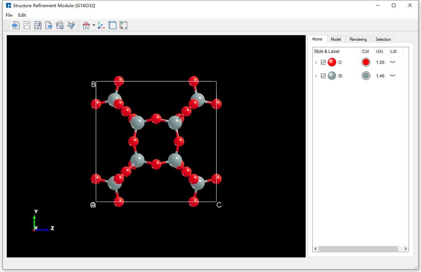Reset the view with the home icon

[86, 25]
